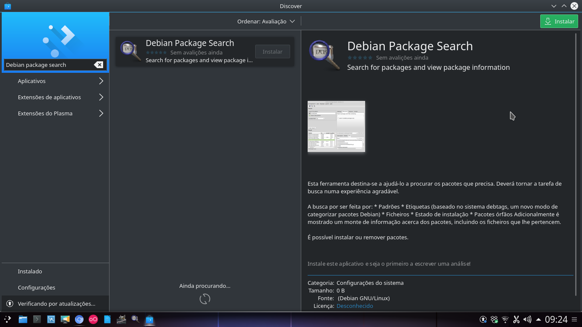The image size is (582, 327).
Task: Expand Extensões do Plasma category
Action: click(55, 113)
